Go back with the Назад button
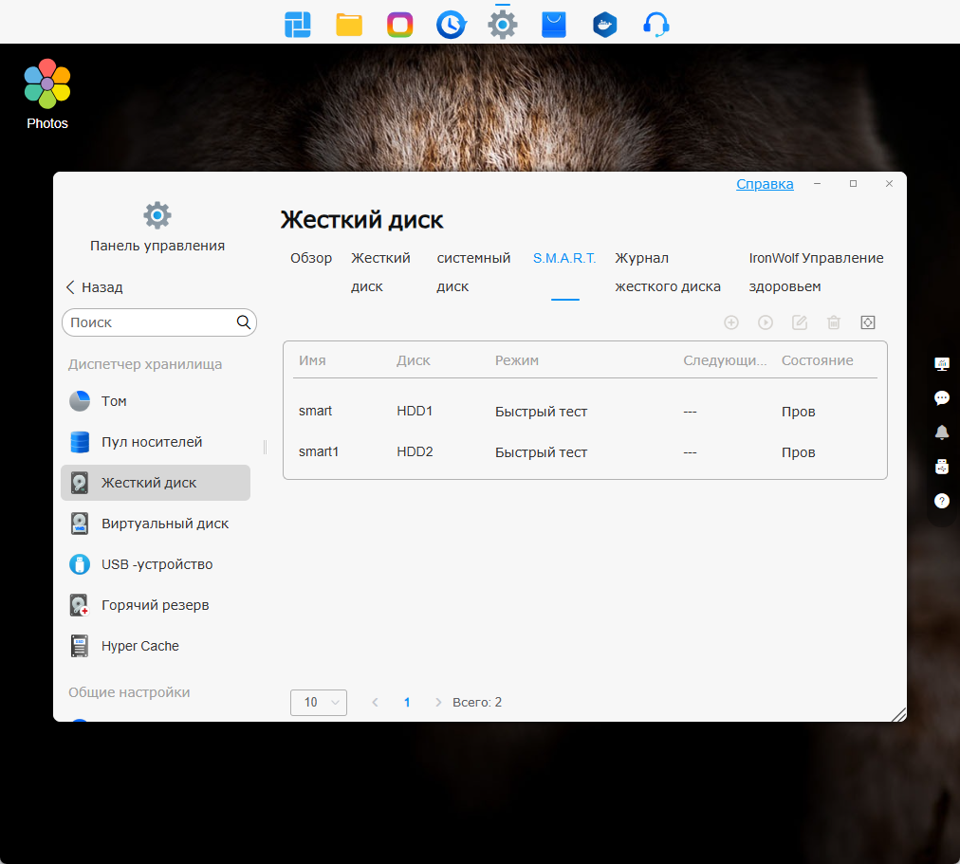Screen dimensions: 960x864 [x=94, y=287]
